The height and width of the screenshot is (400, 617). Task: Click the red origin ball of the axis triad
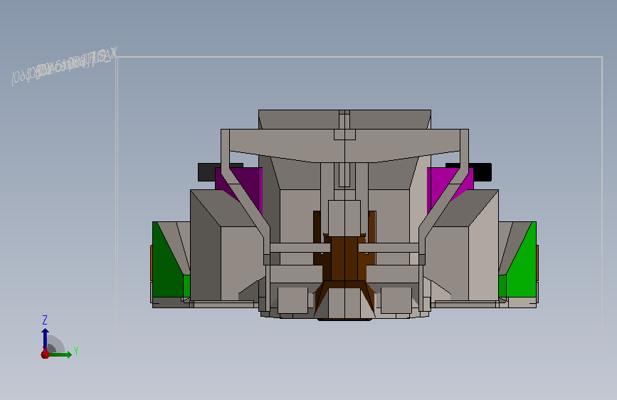(x=46, y=354)
